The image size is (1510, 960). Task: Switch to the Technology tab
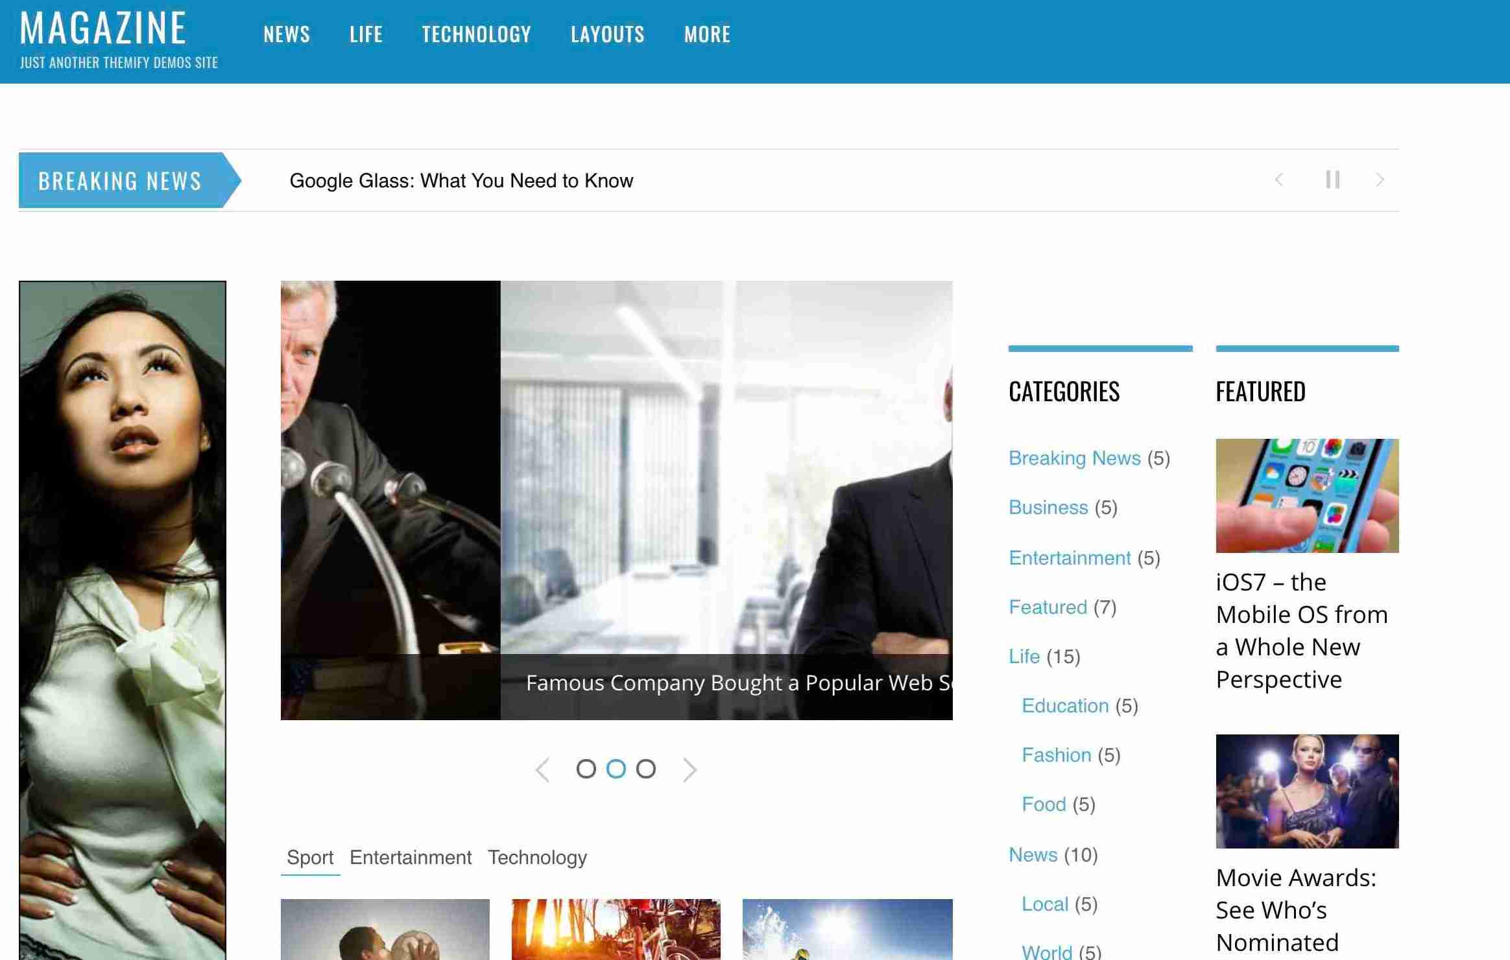[x=537, y=857]
